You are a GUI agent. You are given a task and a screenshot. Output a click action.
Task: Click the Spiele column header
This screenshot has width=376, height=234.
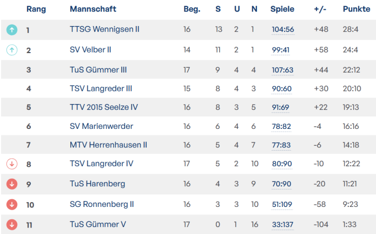[282, 9]
